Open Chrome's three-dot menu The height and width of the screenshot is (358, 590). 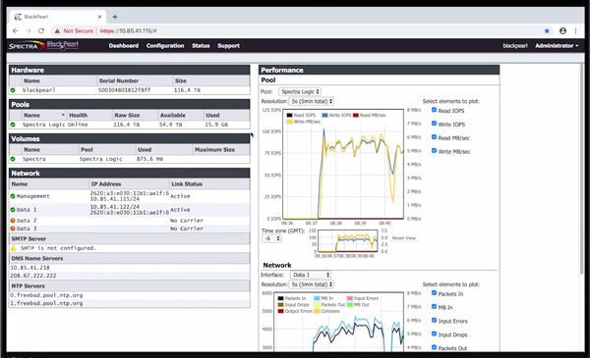(575, 30)
